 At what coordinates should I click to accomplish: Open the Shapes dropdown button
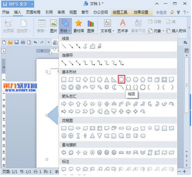pos(65,26)
